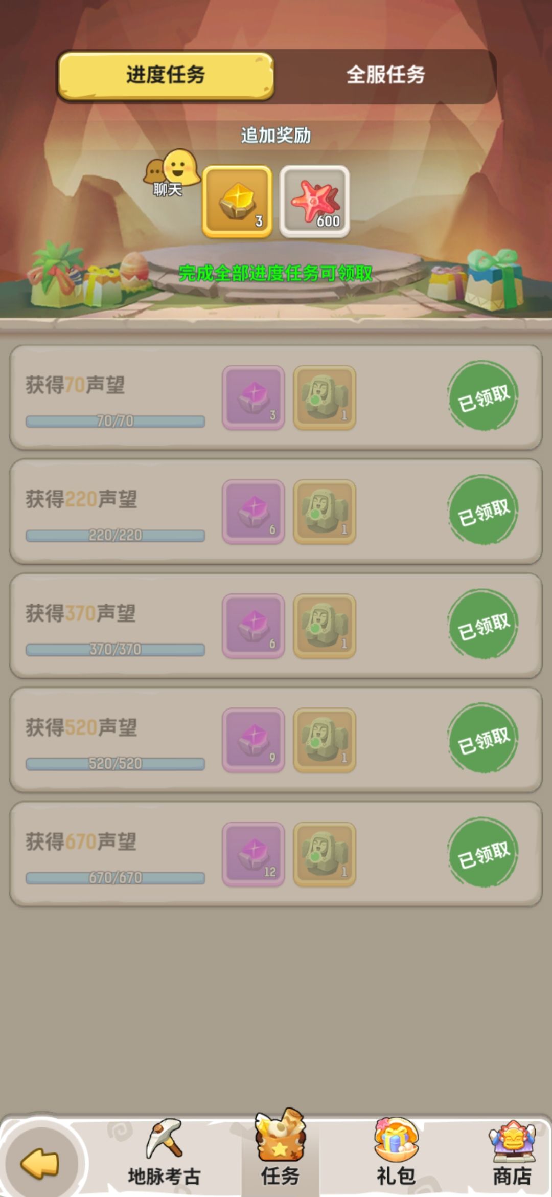The image size is (552, 1197).
Task: Tap stone statue reward in 获得220声望 row
Action: point(325,512)
